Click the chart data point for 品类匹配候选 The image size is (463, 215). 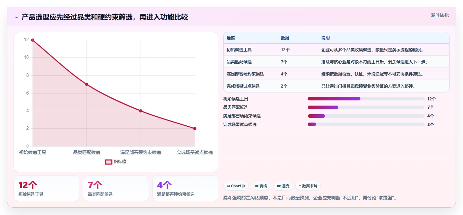[87, 84]
